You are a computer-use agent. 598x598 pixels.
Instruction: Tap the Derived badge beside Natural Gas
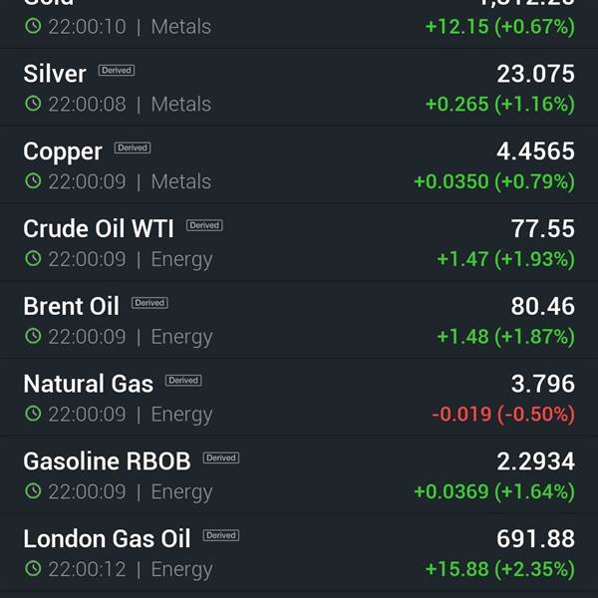pos(183,381)
